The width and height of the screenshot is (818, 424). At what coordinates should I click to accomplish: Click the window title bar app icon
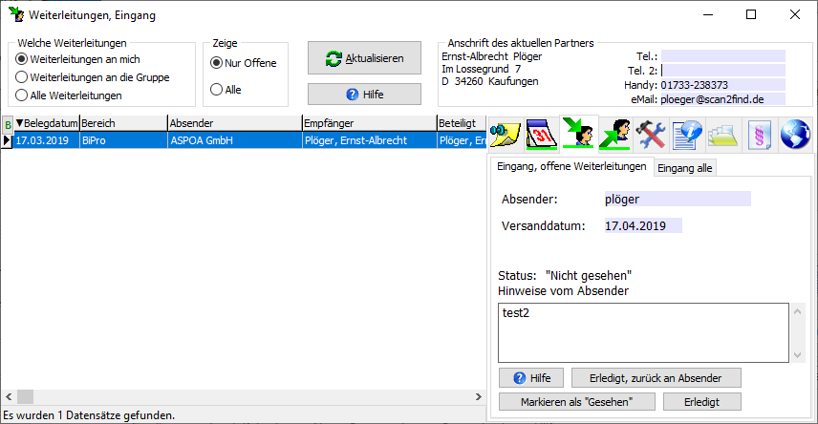16,14
